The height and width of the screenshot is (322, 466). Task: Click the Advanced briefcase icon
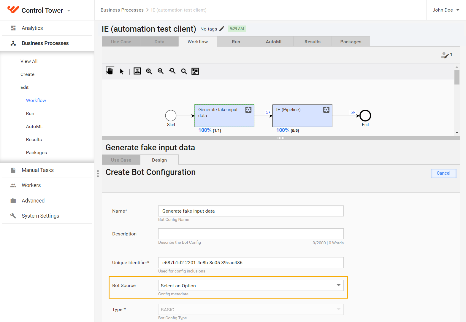click(x=13, y=200)
